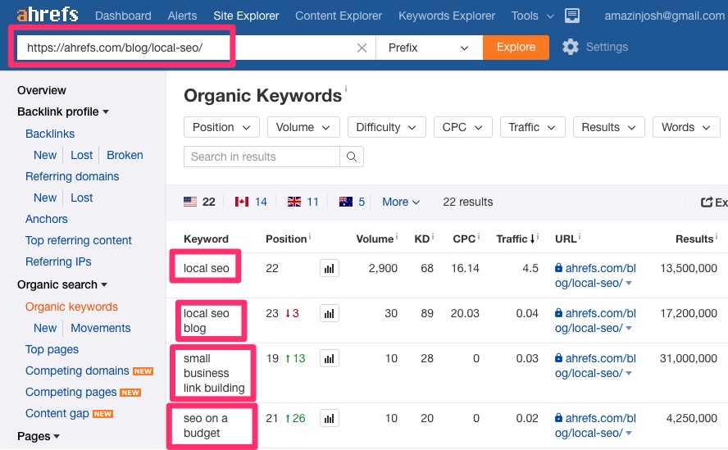Click keyword 'small business link building'
The height and width of the screenshot is (450, 728).
(214, 374)
